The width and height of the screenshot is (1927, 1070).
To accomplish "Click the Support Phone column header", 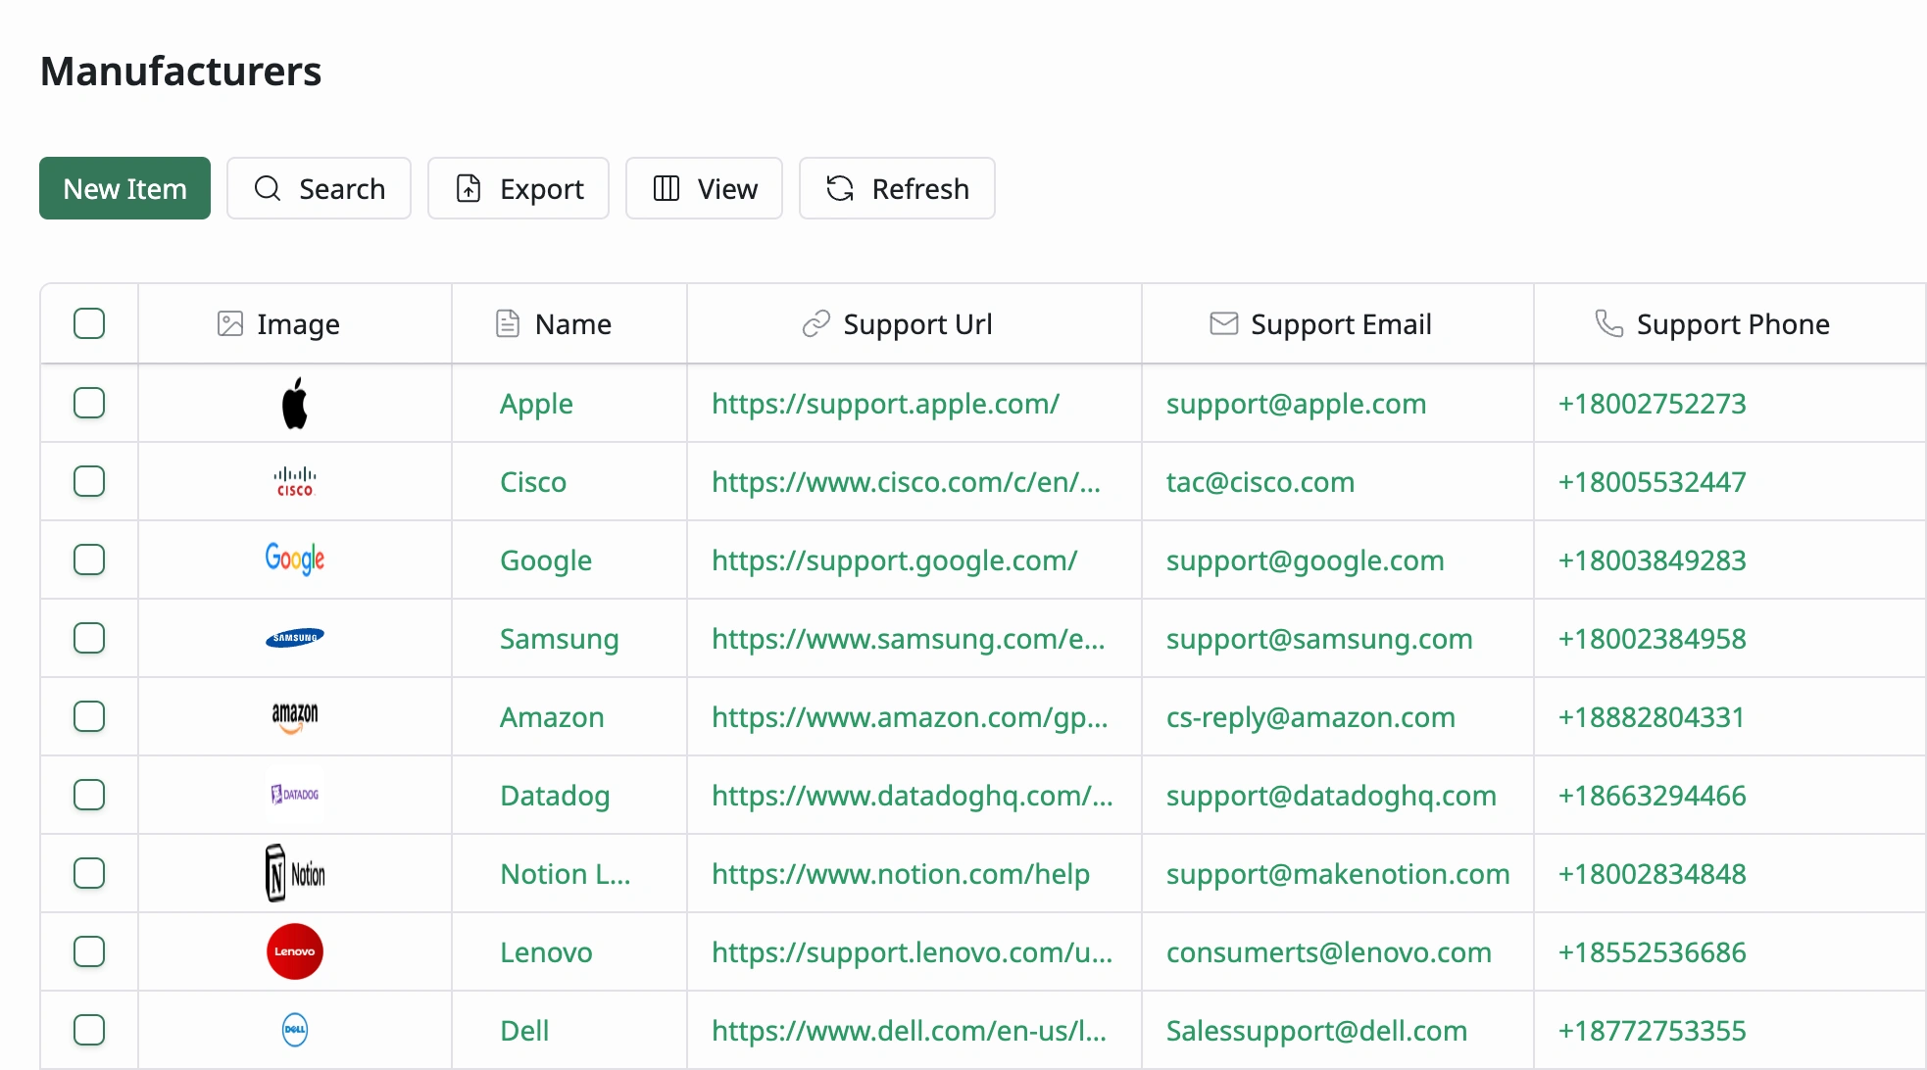I will [1730, 323].
